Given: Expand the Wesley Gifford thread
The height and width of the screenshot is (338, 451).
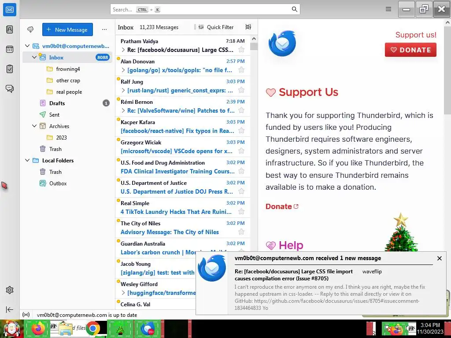Looking at the screenshot, I should click(123, 293).
